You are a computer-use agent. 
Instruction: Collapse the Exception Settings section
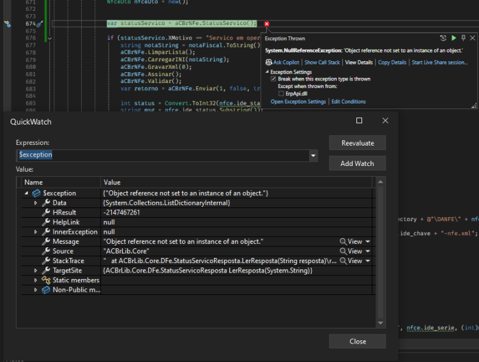[267, 72]
